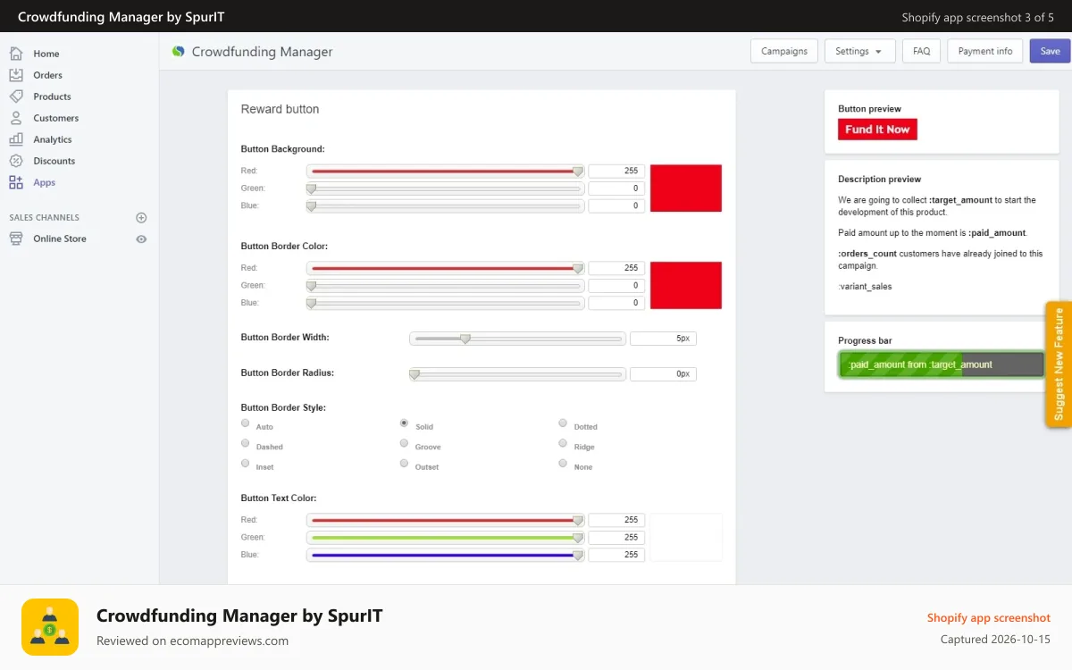Click the green progress bar preview

(941, 364)
